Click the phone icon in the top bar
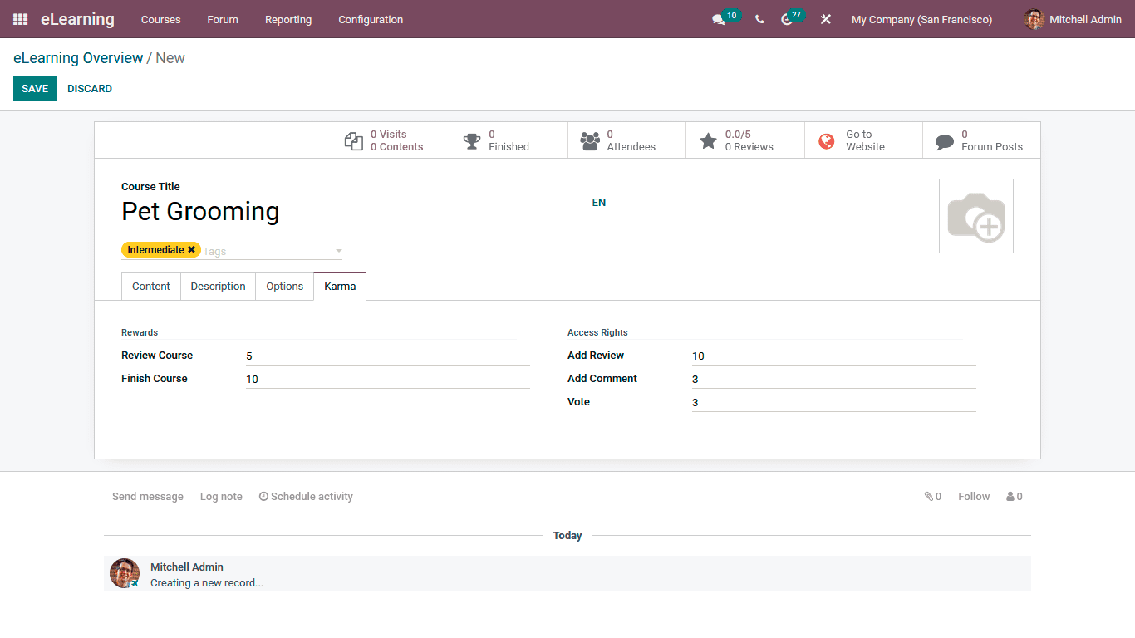 click(x=759, y=19)
